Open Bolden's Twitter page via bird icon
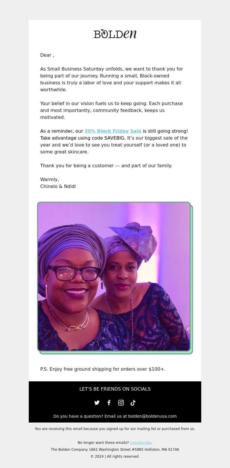This screenshot has height=468, width=230. [x=97, y=403]
